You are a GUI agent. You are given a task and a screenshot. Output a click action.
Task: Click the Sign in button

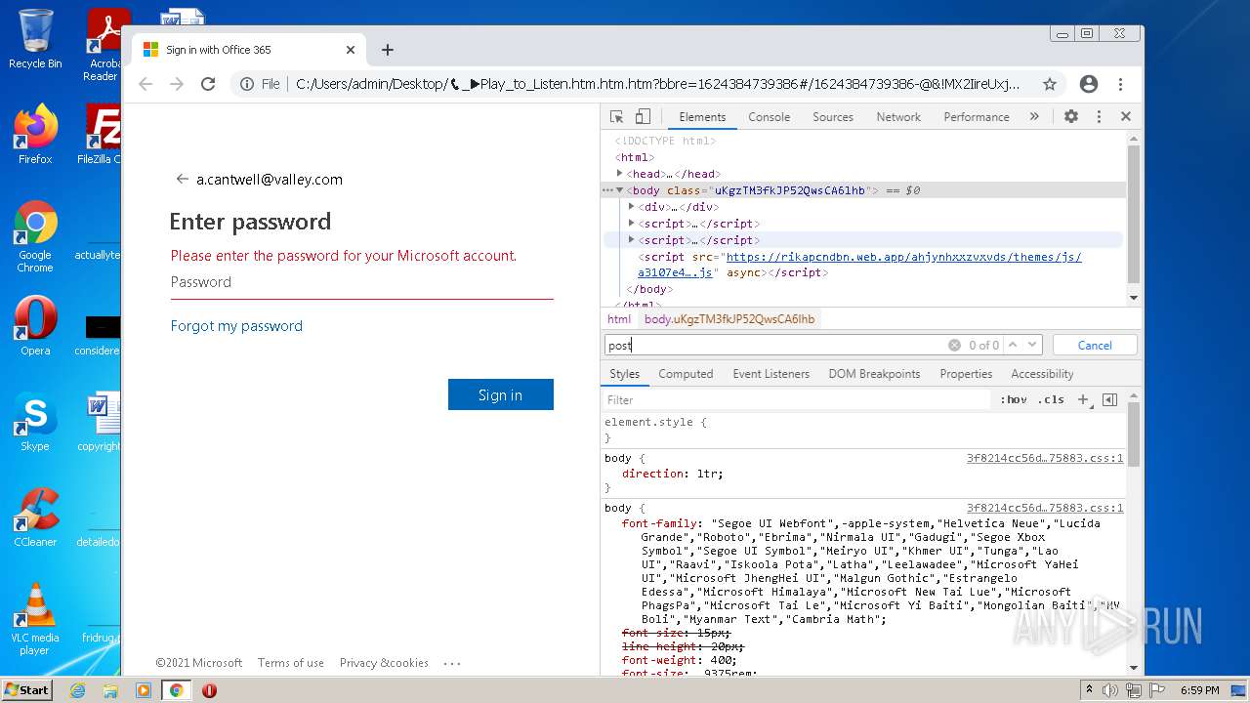point(501,394)
